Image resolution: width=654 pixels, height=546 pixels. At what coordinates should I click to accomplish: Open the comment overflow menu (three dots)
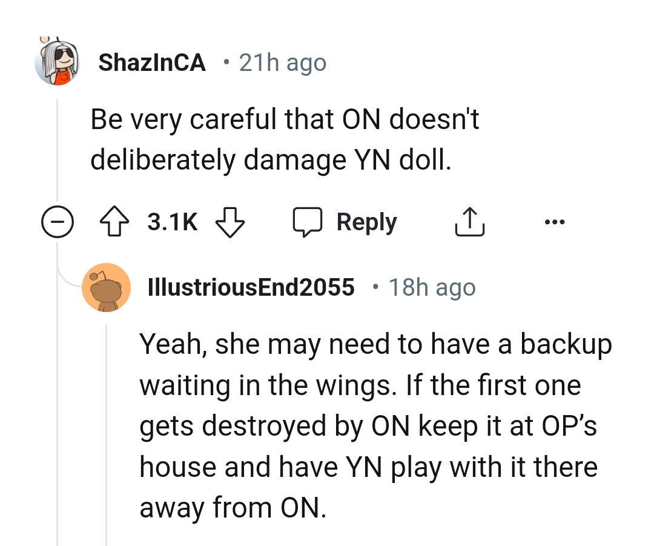(555, 222)
